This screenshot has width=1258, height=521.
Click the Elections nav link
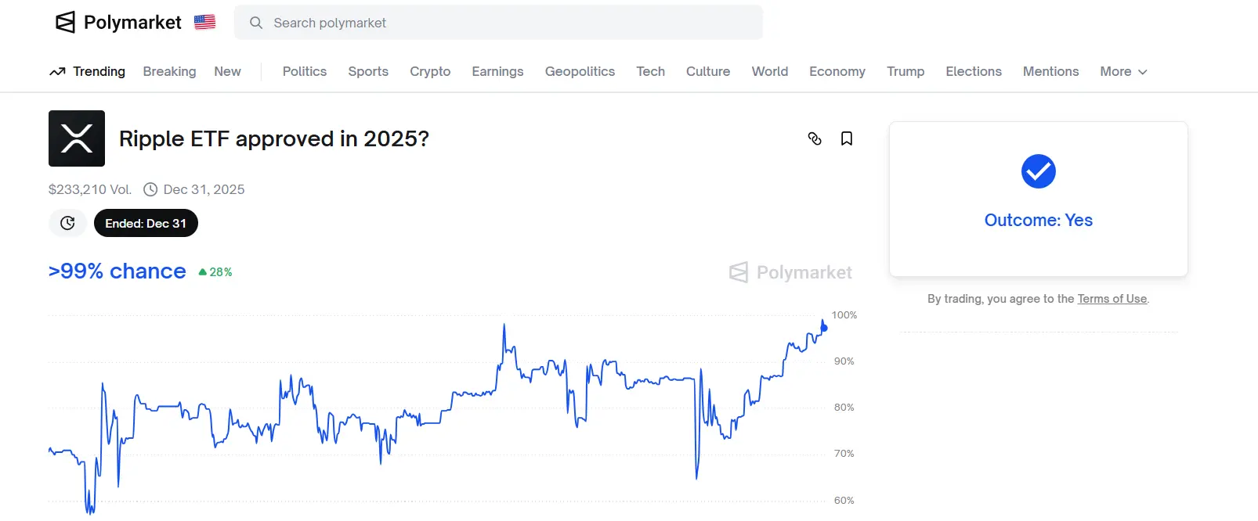coord(974,72)
